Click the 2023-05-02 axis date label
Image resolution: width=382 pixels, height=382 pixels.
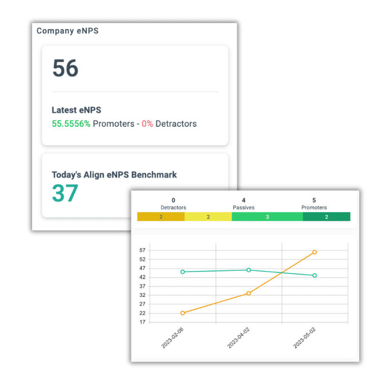[x=305, y=338]
